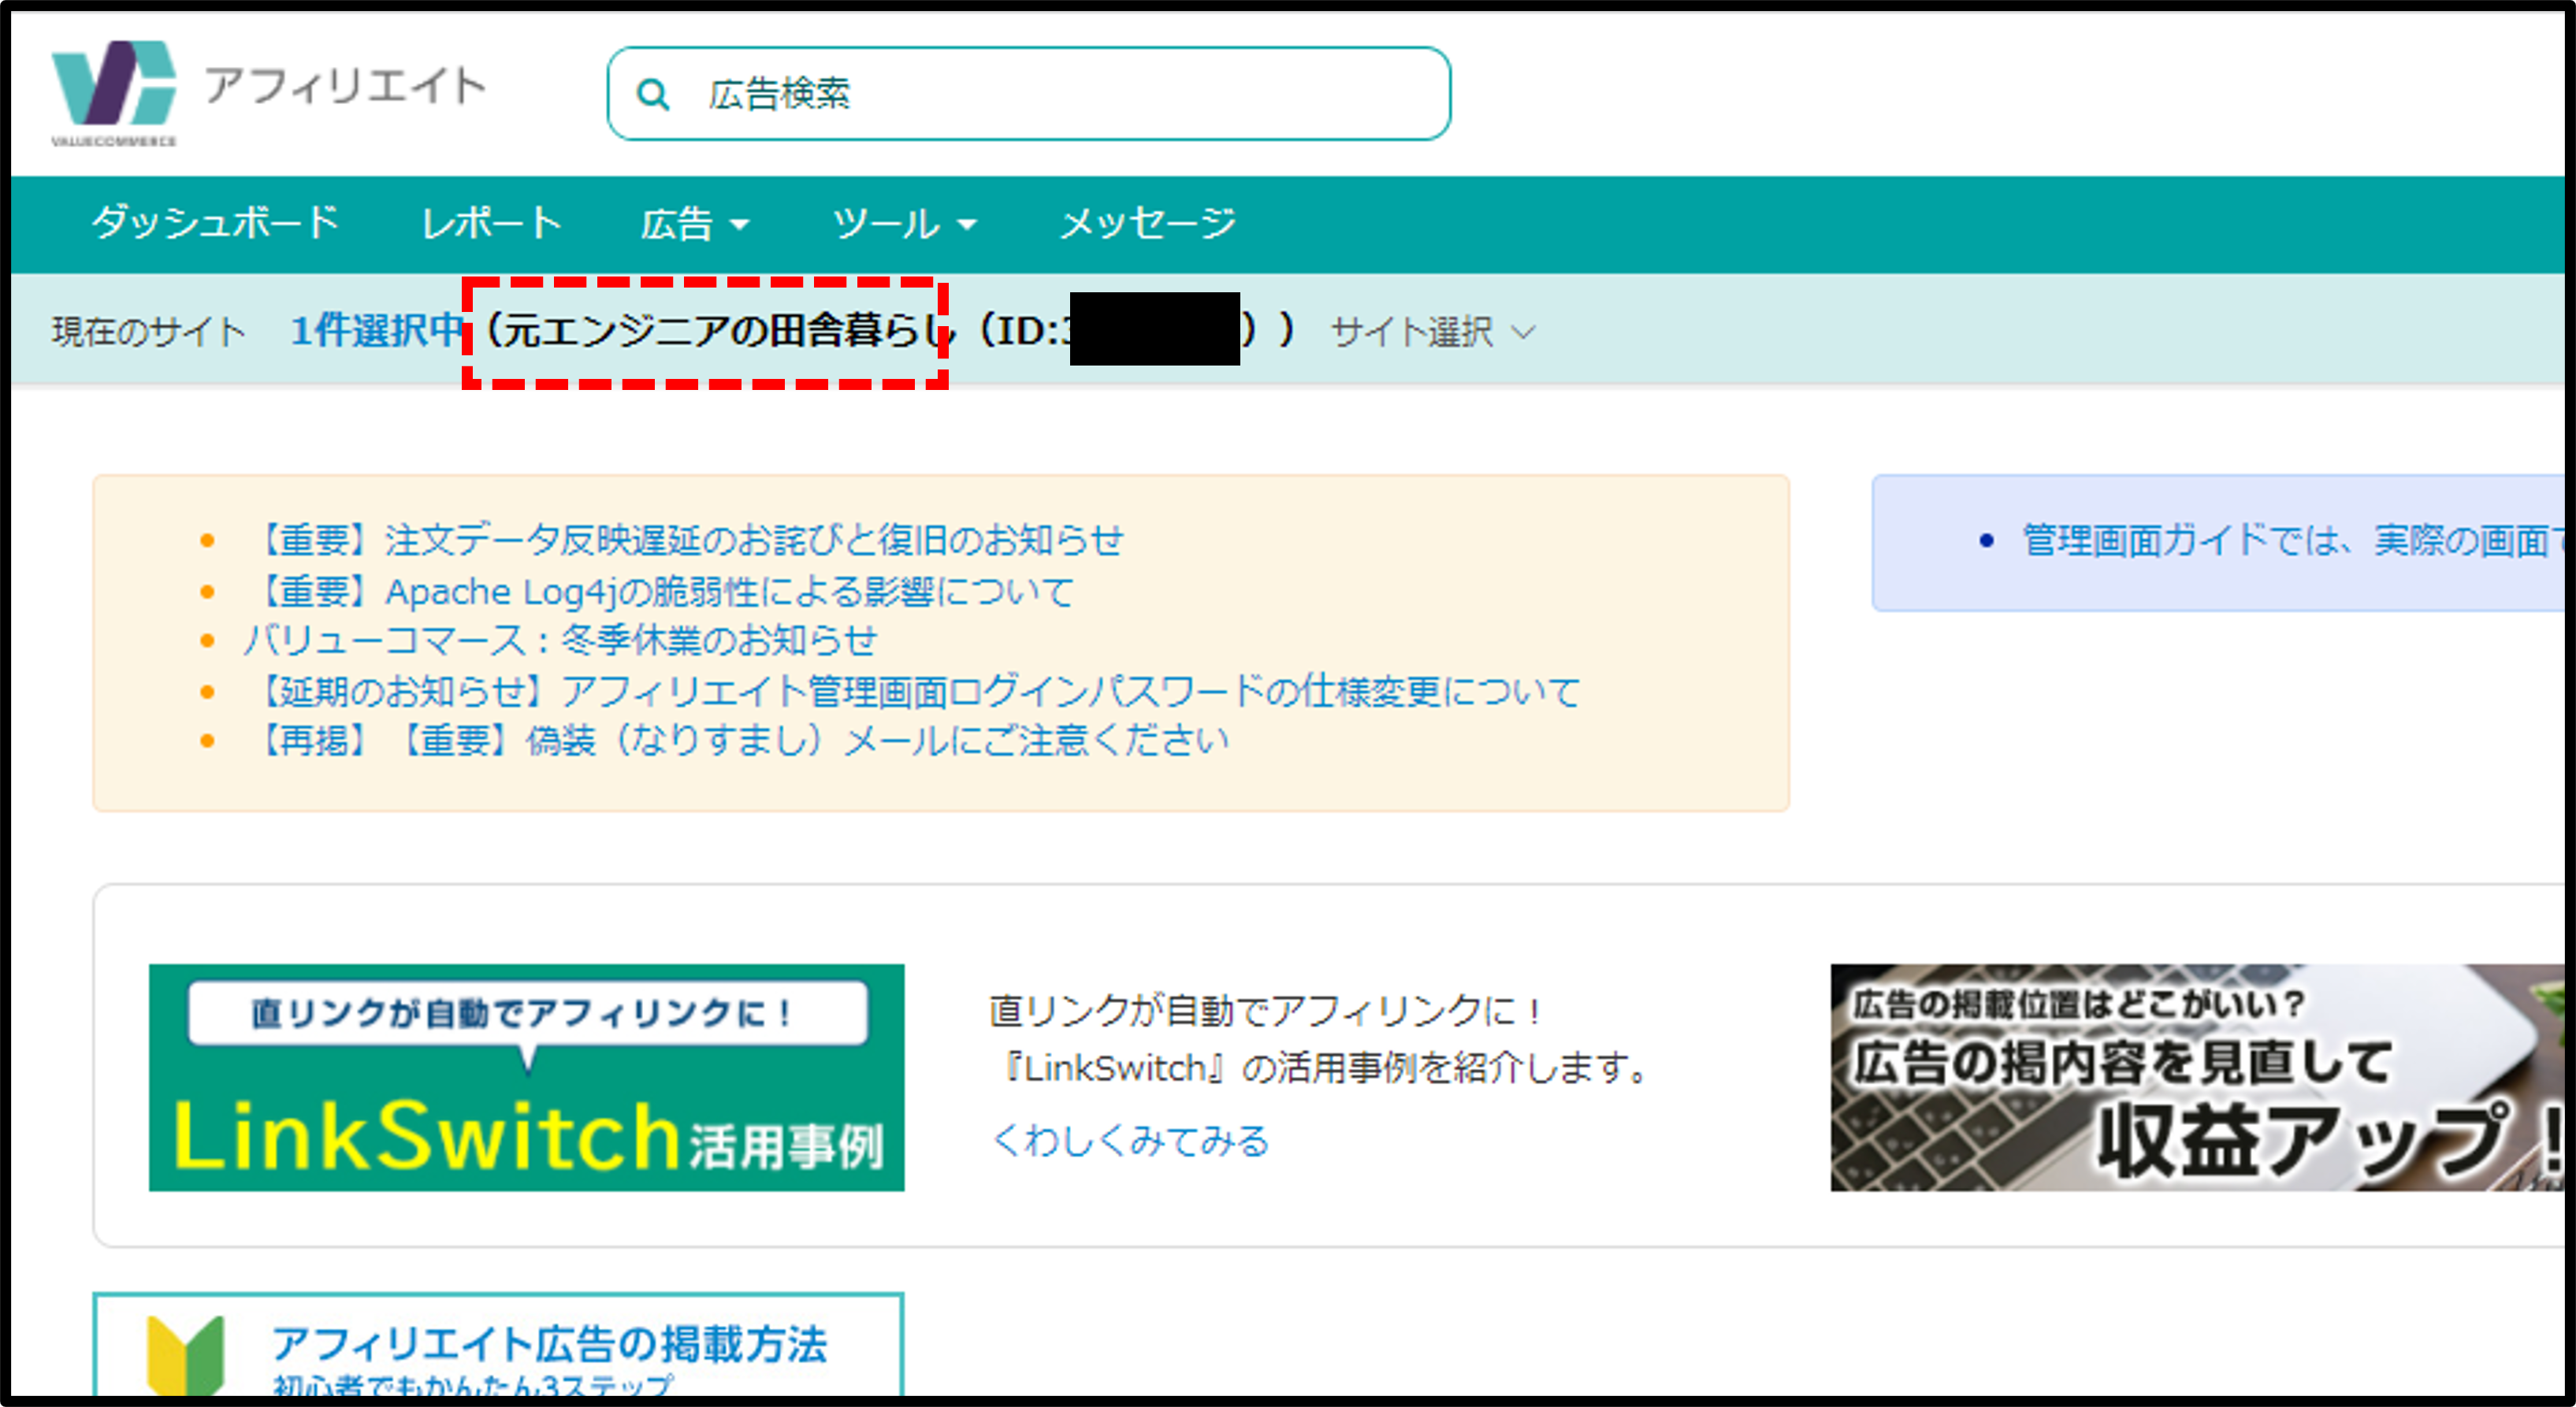Click the green-yellow beginner mark icon

[185, 1355]
